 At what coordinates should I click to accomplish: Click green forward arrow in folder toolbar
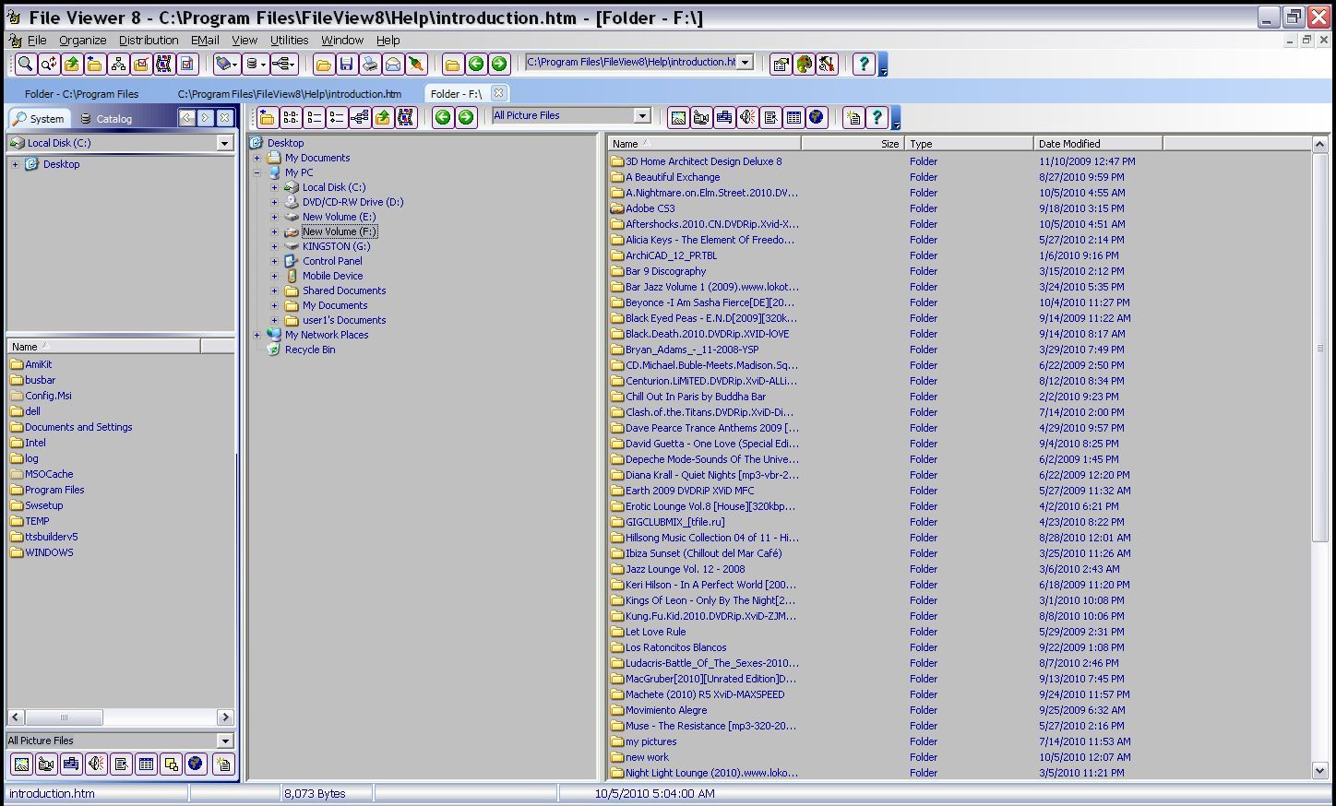[466, 117]
